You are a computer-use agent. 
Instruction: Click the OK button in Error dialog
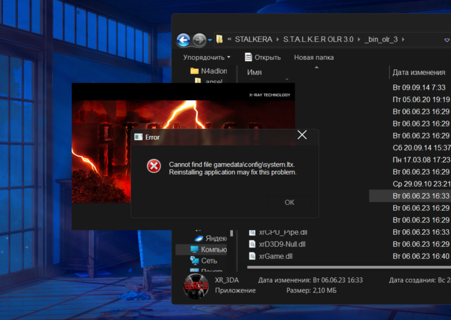tap(289, 202)
